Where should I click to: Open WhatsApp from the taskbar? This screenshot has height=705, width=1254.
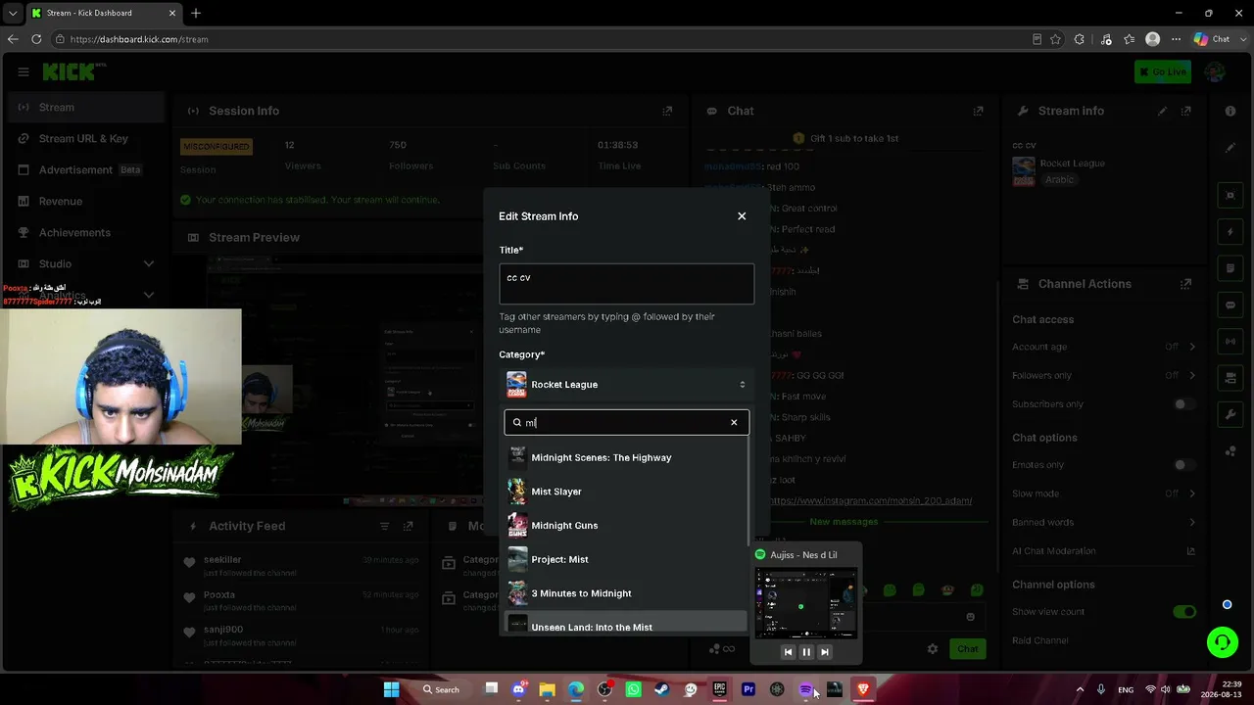tap(634, 689)
